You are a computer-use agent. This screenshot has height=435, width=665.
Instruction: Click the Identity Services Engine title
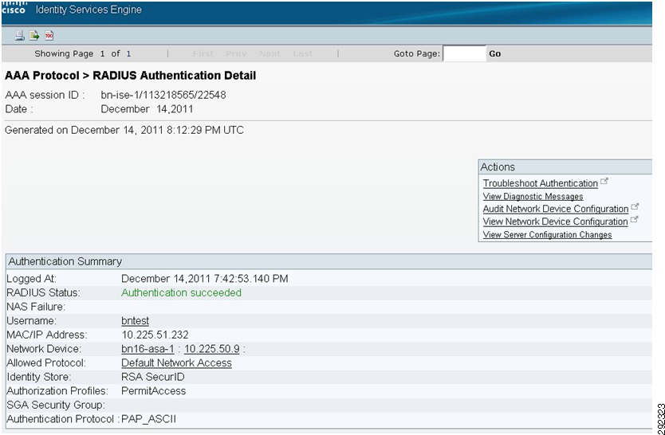(x=89, y=10)
